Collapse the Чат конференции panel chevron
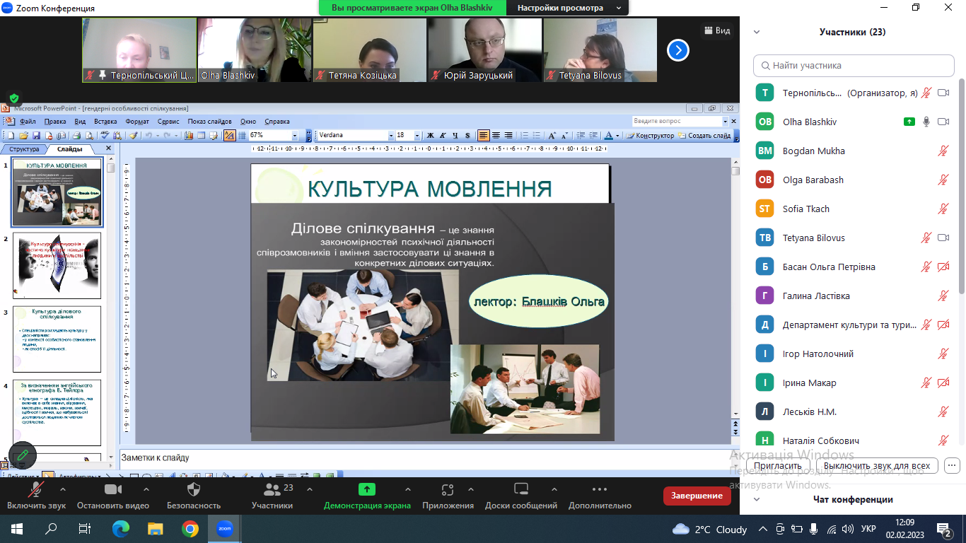This screenshot has width=966, height=543. [x=757, y=499]
